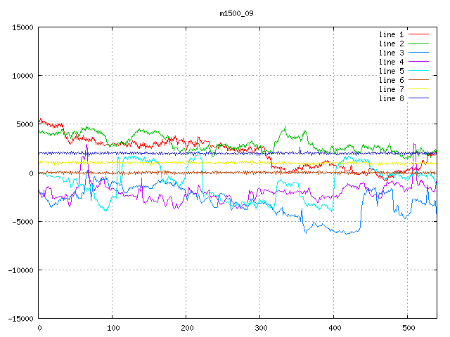Click the 300 x-axis tick label
The height and width of the screenshot is (337, 450).
259,328
